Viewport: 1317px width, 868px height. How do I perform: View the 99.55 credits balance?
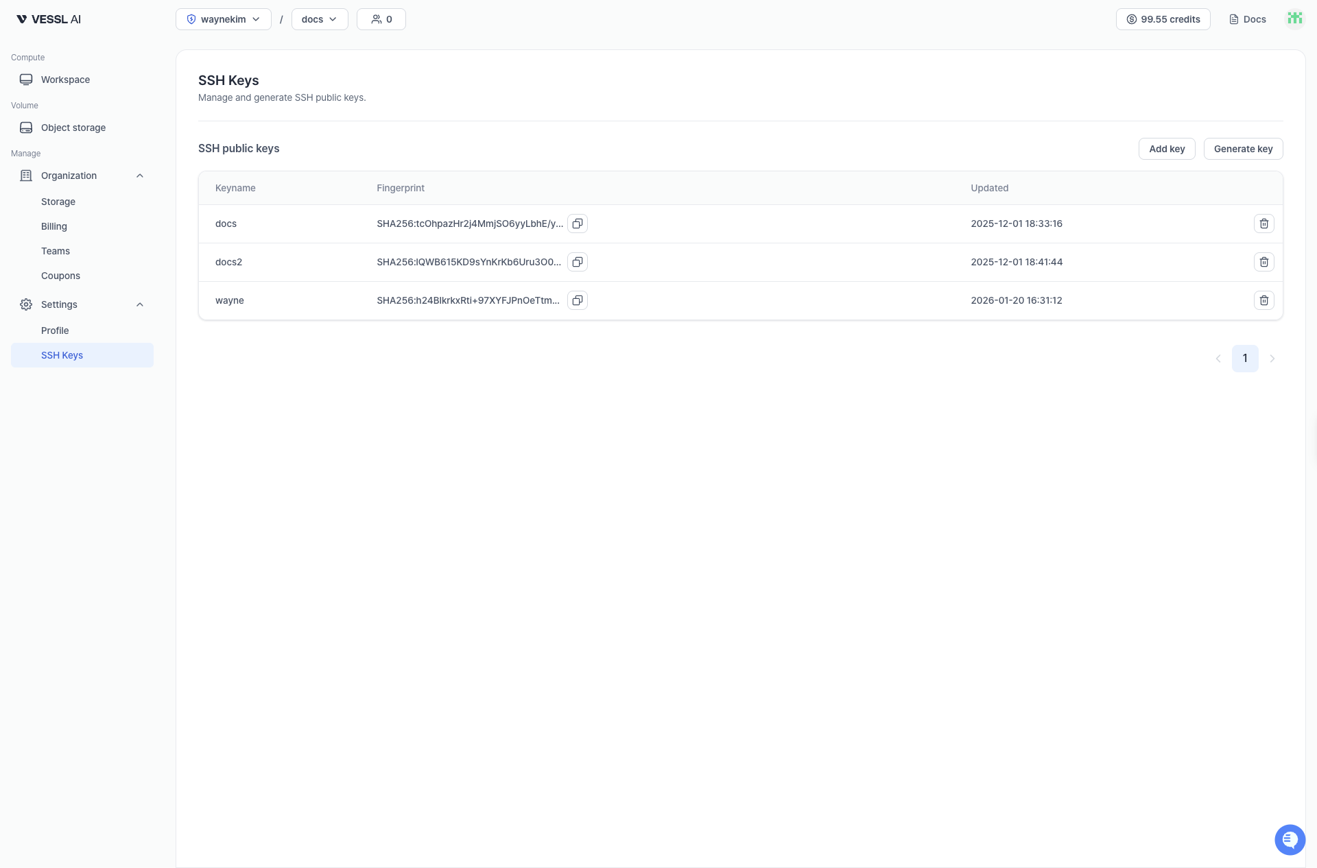coord(1163,19)
